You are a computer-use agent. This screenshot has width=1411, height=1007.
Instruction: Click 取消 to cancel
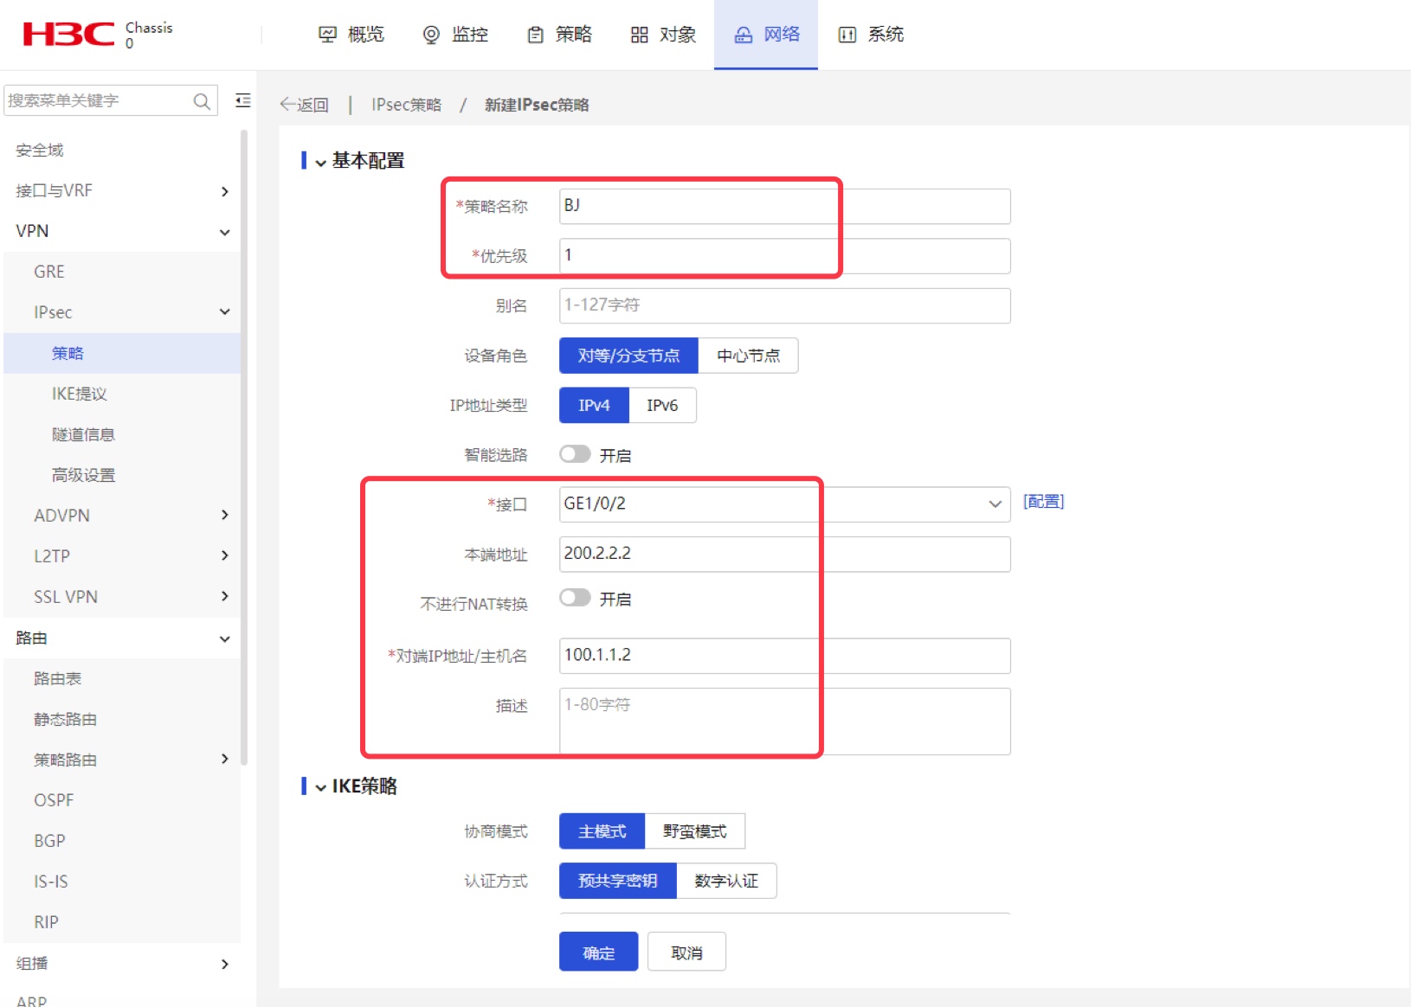(x=686, y=952)
